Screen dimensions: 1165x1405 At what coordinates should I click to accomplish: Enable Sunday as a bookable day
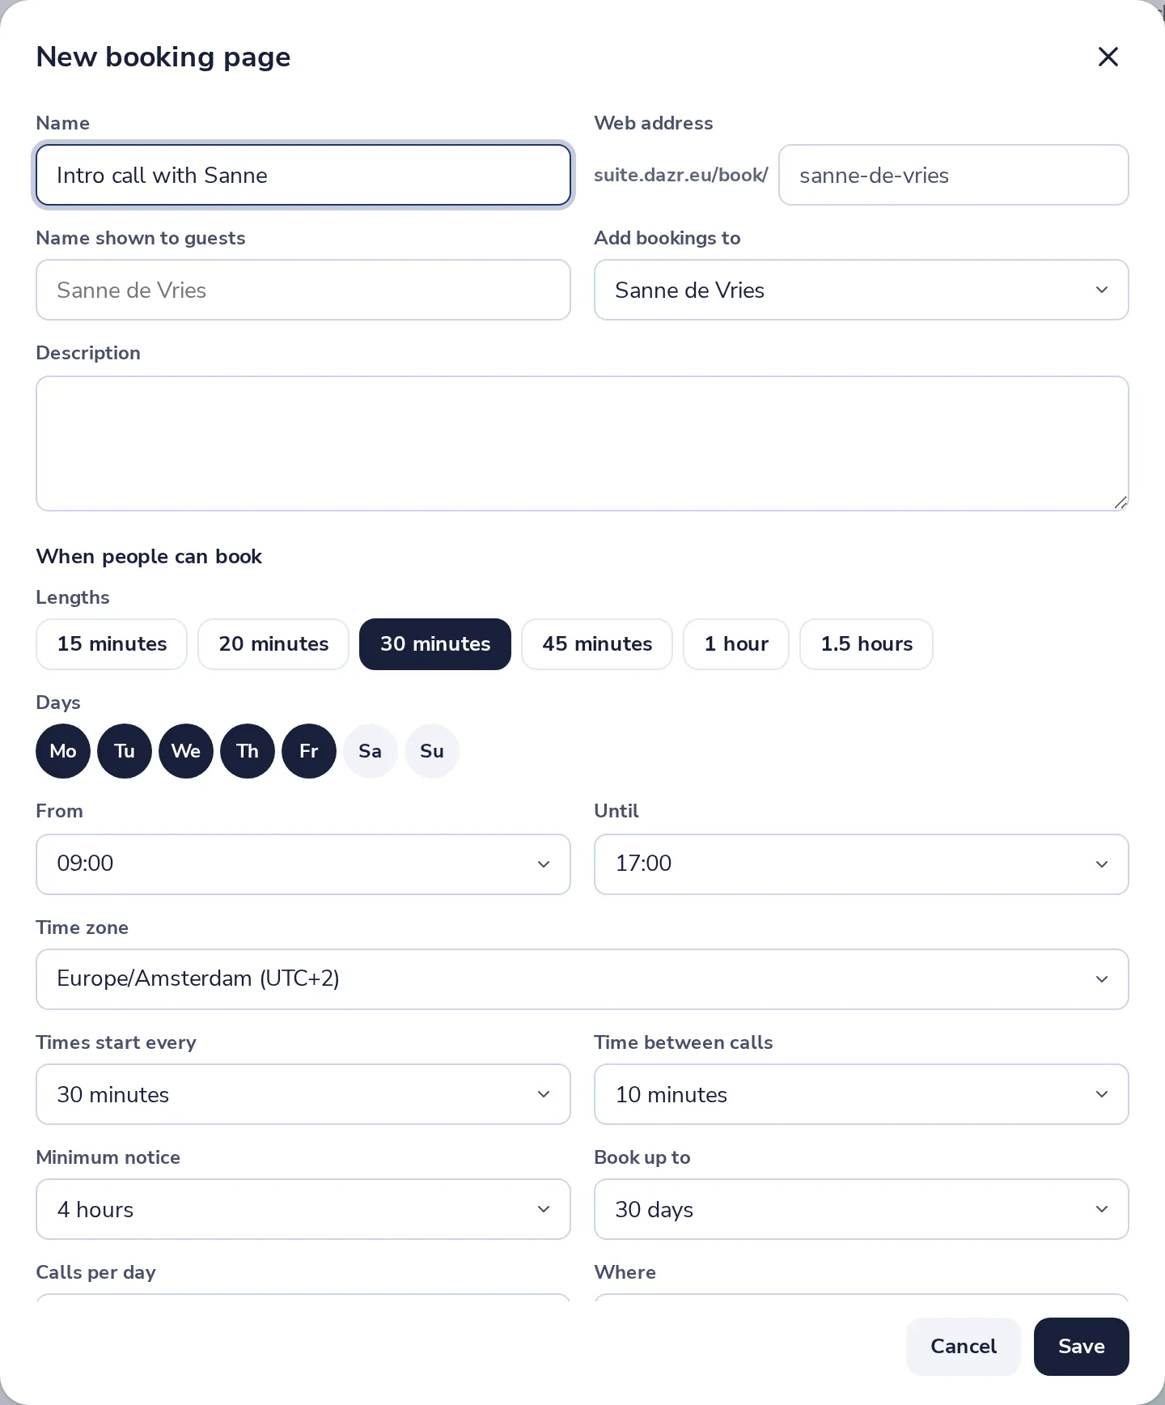point(432,751)
